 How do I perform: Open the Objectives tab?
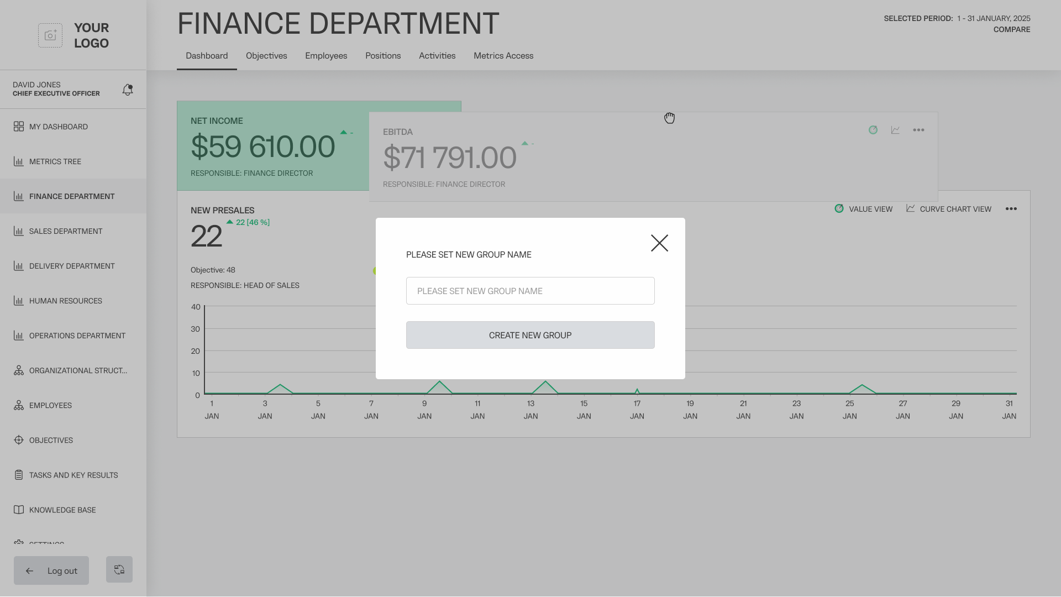click(266, 56)
